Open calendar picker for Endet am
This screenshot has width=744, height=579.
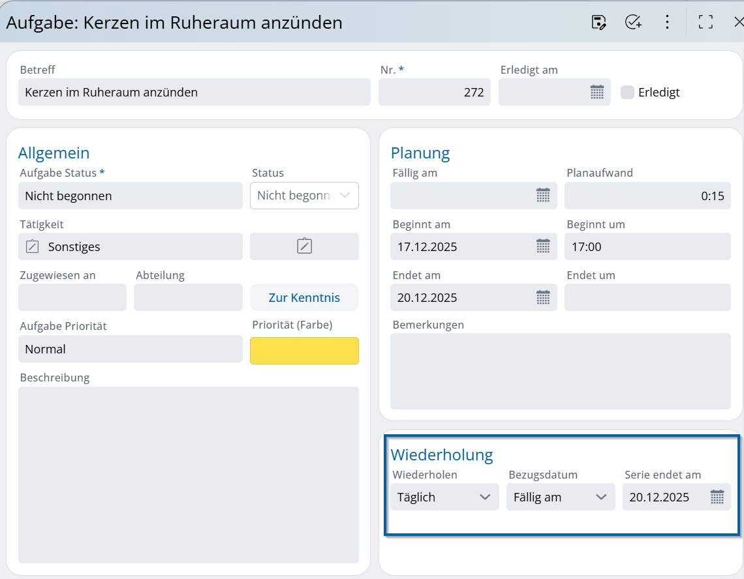(543, 297)
